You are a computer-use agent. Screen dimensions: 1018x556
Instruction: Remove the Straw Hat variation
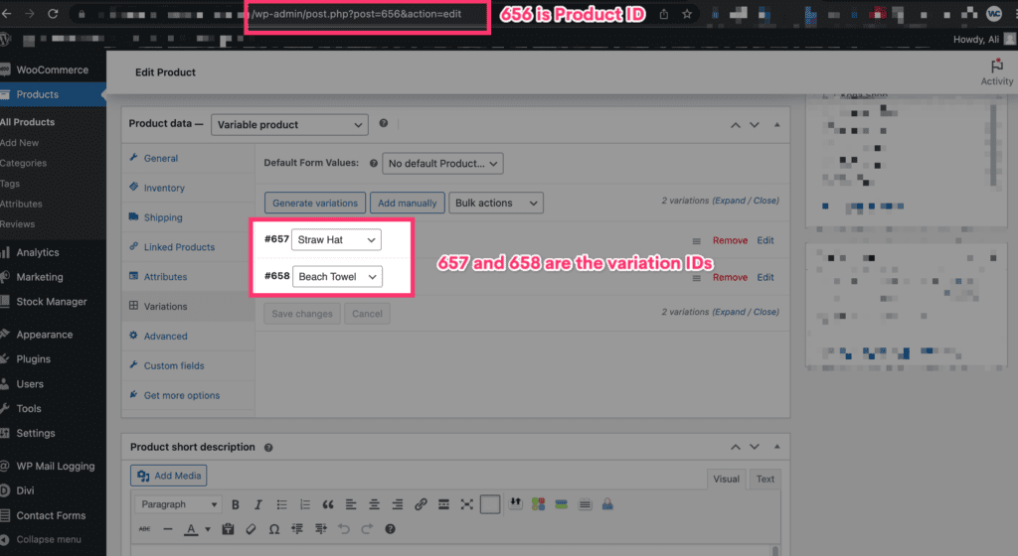click(x=730, y=240)
